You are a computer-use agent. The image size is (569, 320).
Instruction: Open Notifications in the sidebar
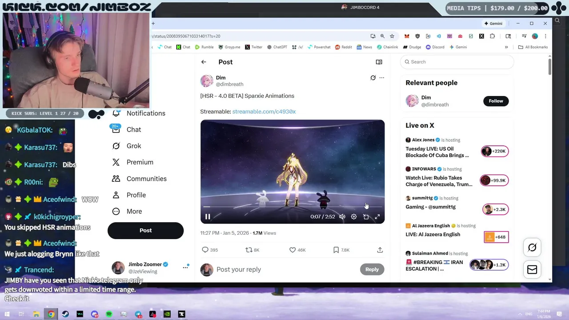(x=140, y=113)
